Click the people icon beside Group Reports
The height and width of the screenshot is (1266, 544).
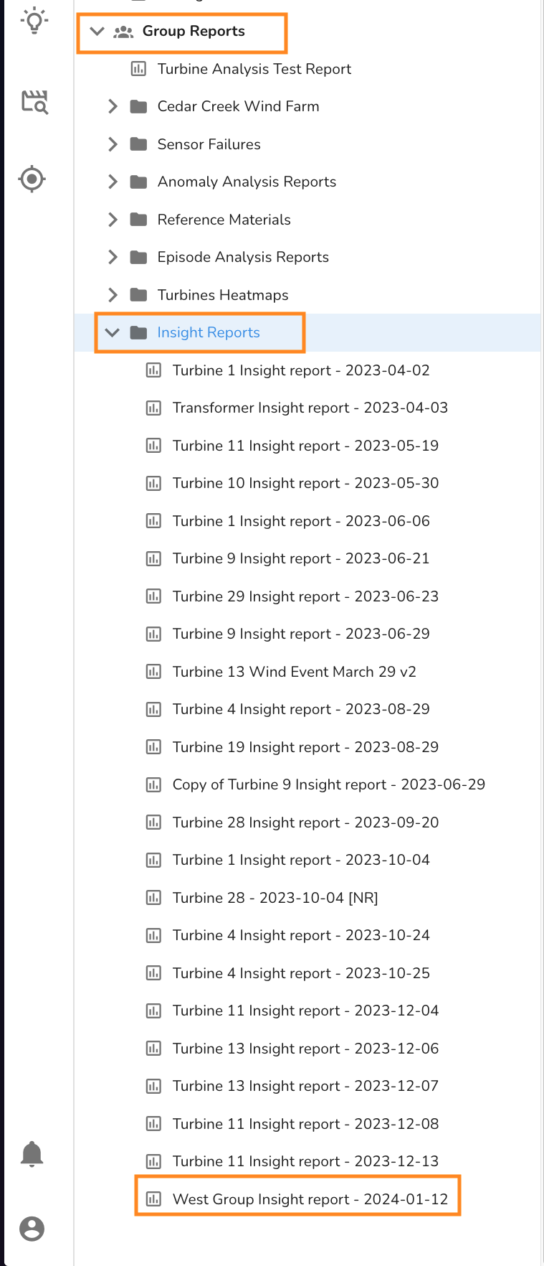[123, 32]
